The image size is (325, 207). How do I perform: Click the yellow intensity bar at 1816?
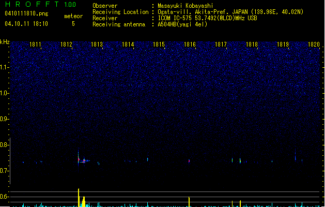(189, 202)
